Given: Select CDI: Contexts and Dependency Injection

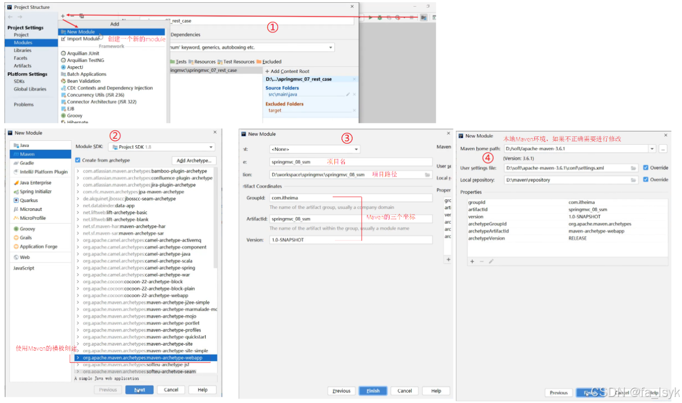Looking at the screenshot, I should point(106,88).
